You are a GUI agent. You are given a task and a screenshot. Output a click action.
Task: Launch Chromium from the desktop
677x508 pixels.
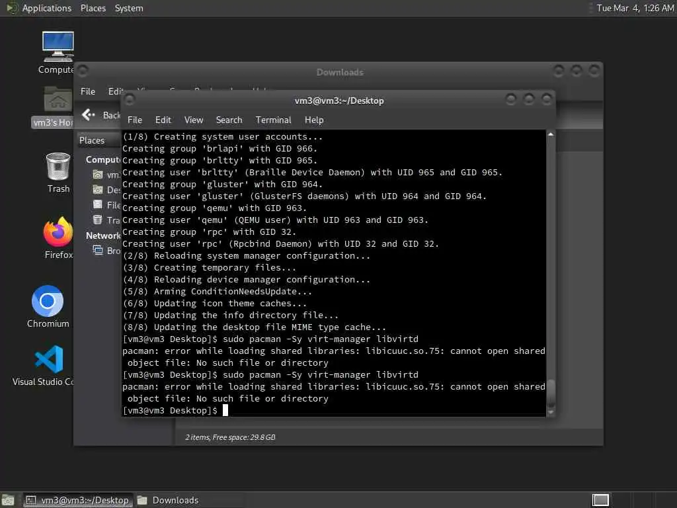[48, 301]
